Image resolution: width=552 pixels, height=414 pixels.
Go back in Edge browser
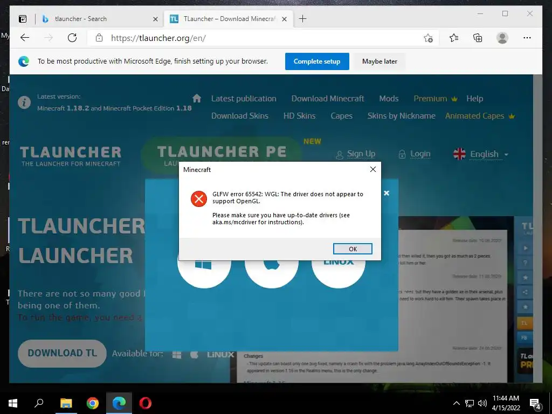pos(25,38)
